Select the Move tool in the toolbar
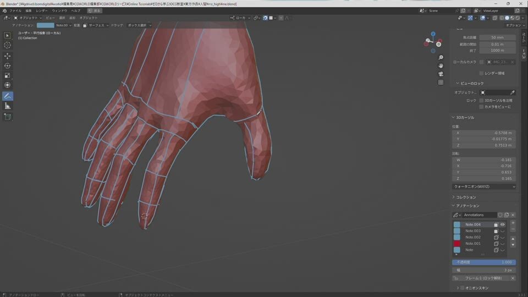The width and height of the screenshot is (528, 297). 8,56
